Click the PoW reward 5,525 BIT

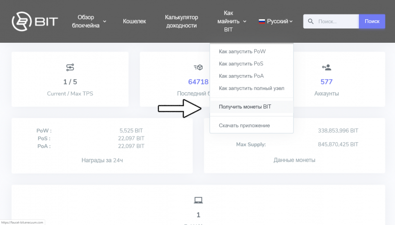(131, 131)
